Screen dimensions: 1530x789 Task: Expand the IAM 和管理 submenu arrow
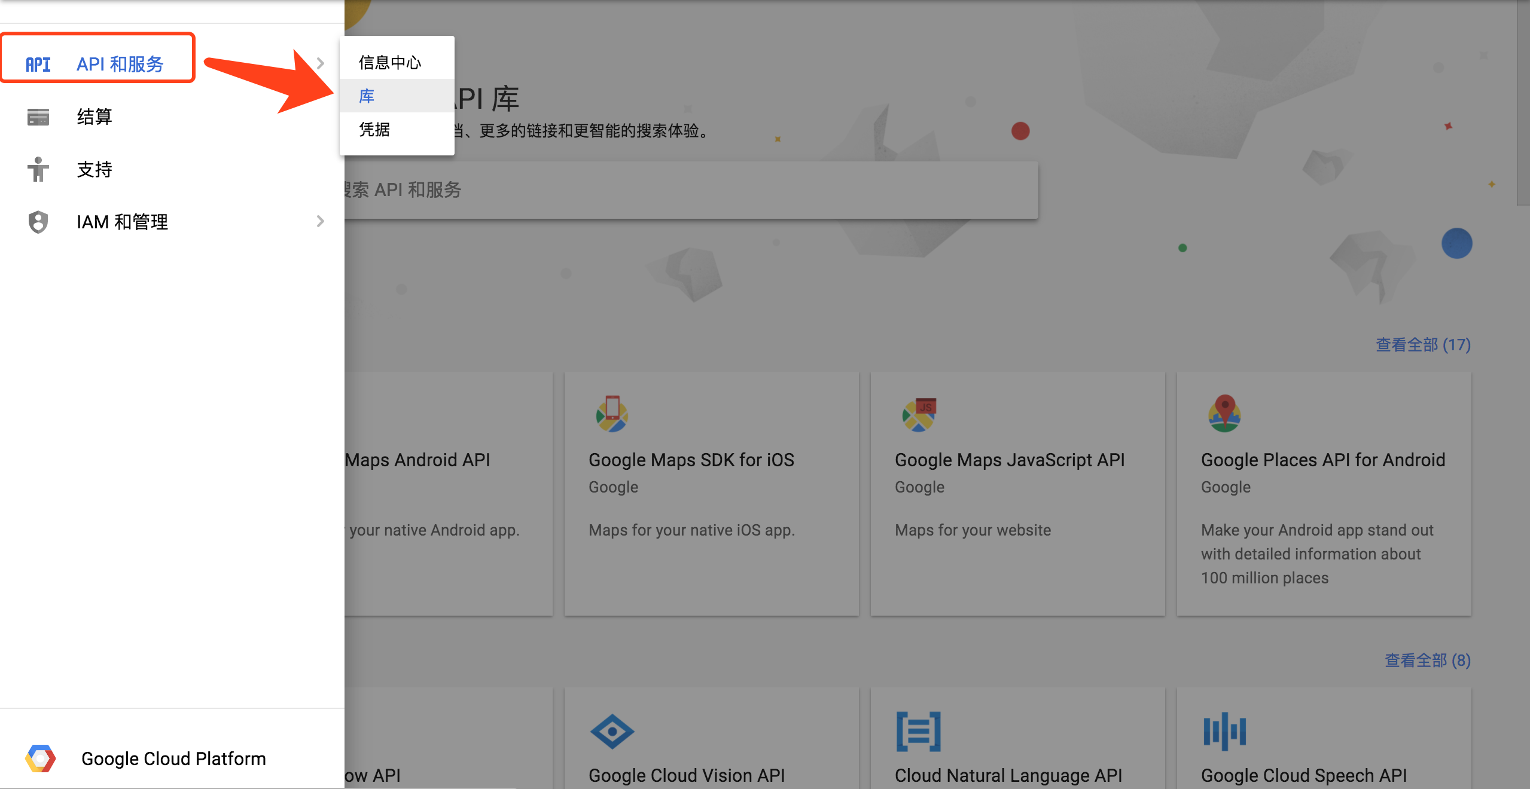click(x=321, y=222)
